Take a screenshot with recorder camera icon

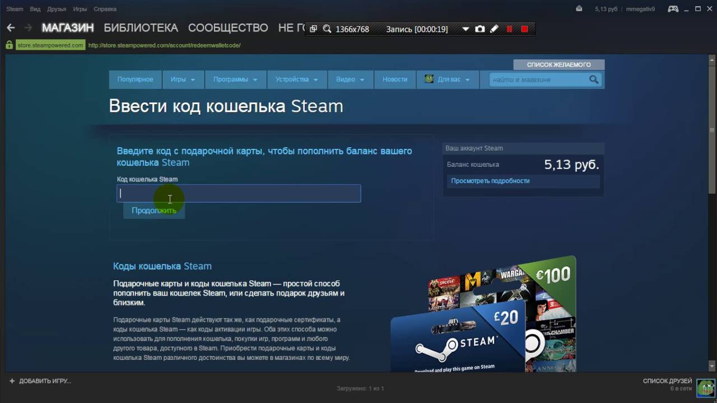[480, 29]
